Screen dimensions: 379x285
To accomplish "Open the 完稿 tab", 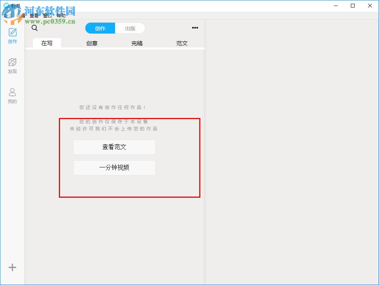I will [x=137, y=43].
